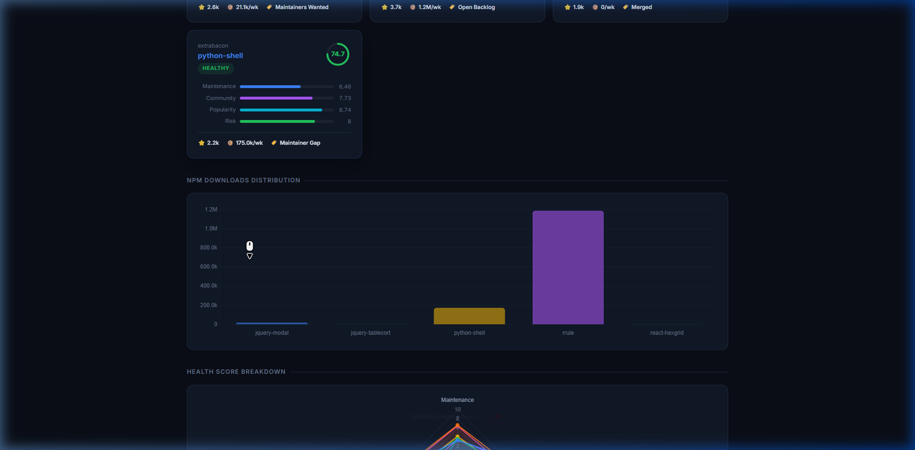
Task: Click the star icon beside 3.7k
Action: 384,7
